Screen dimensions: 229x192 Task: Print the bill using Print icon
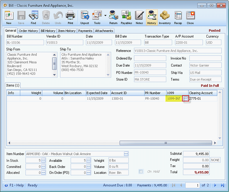pyautogui.click(x=70, y=18)
